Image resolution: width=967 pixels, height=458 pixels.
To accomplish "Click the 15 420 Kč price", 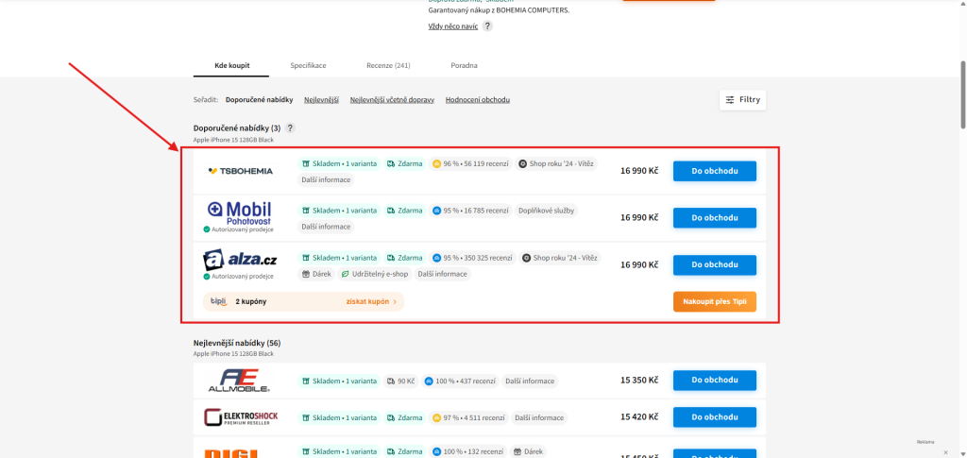I will [639, 417].
